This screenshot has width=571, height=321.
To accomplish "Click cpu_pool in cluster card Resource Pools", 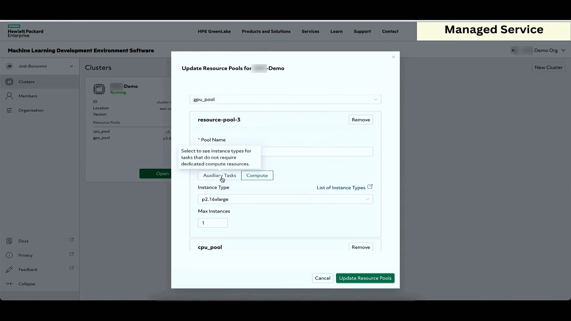I will pos(101,131).
